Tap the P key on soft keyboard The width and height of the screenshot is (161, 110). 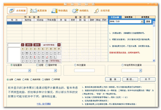59,53
